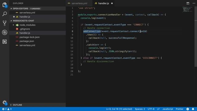Select handler.js in Open Editors
This screenshot has width=197, height=111.
click(25, 17)
